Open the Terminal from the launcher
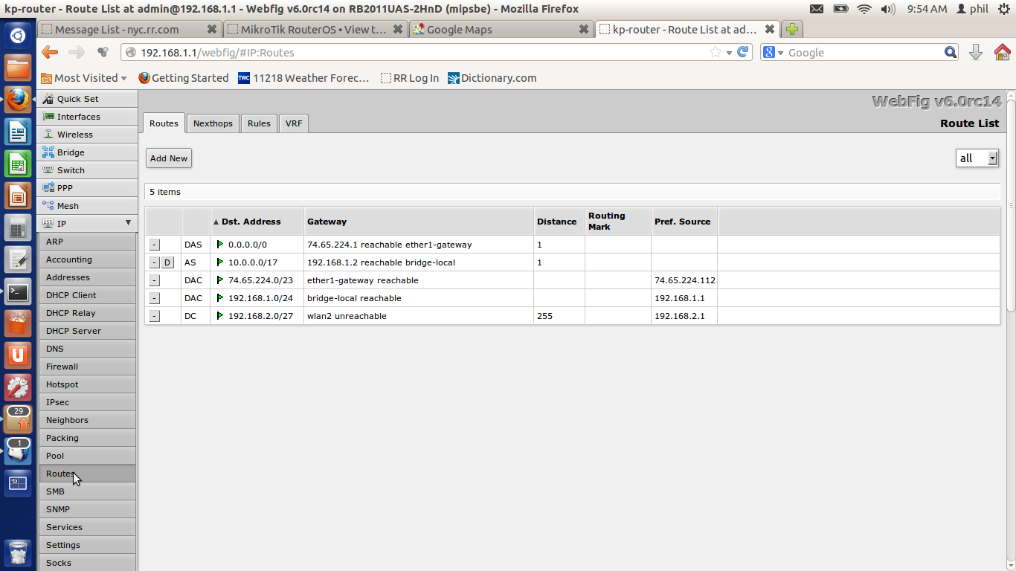 18,292
